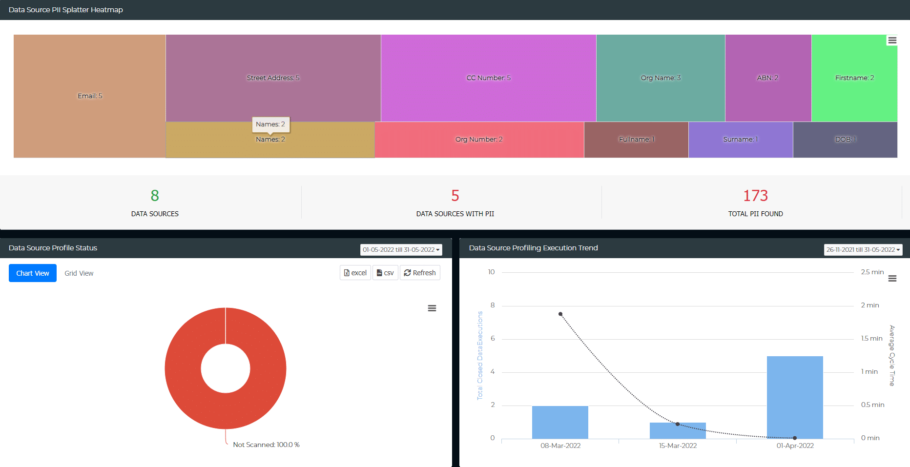Open the execution trend chart hamburger menu
The height and width of the screenshot is (467, 910).
[x=892, y=279]
